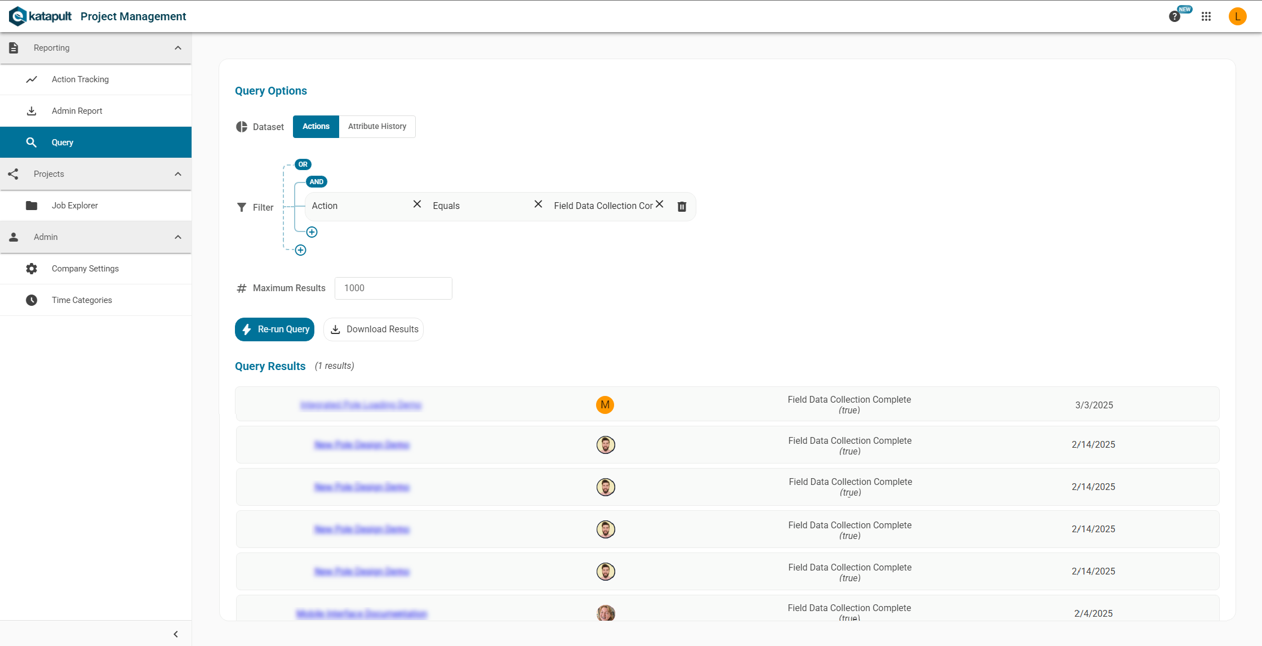Image resolution: width=1262 pixels, height=646 pixels.
Task: Click the orange L user avatar
Action: (x=1237, y=16)
